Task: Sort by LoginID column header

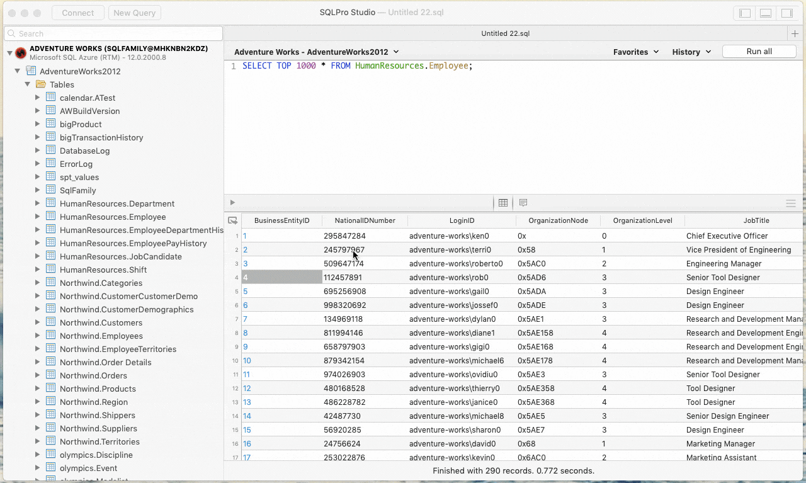Action: 462,220
